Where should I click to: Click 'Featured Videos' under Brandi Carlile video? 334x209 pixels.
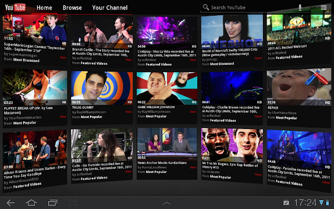[94, 63]
